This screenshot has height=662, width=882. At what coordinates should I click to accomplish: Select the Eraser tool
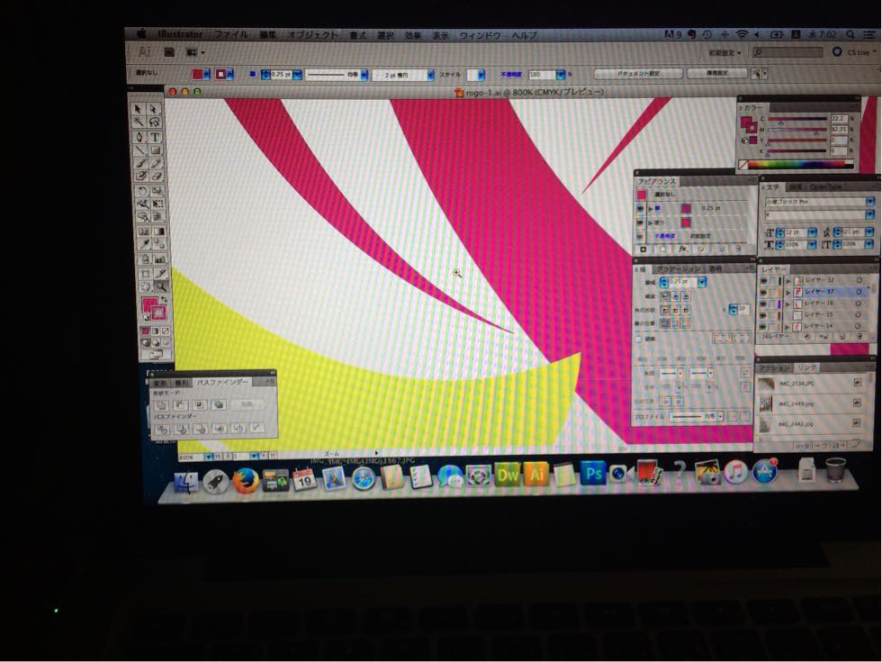pyautogui.click(x=157, y=177)
